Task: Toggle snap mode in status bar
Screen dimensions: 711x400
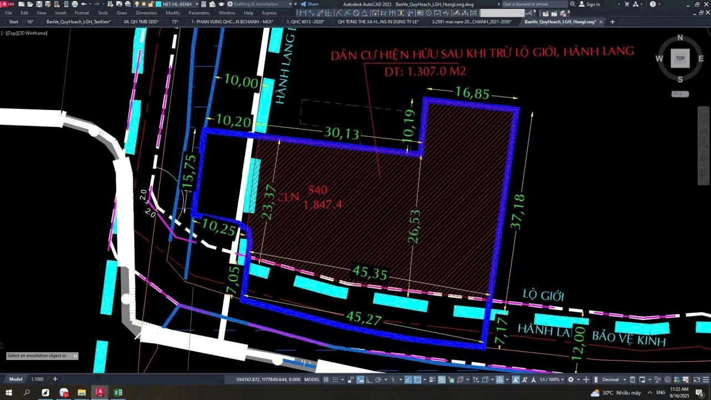Action: tap(335, 379)
